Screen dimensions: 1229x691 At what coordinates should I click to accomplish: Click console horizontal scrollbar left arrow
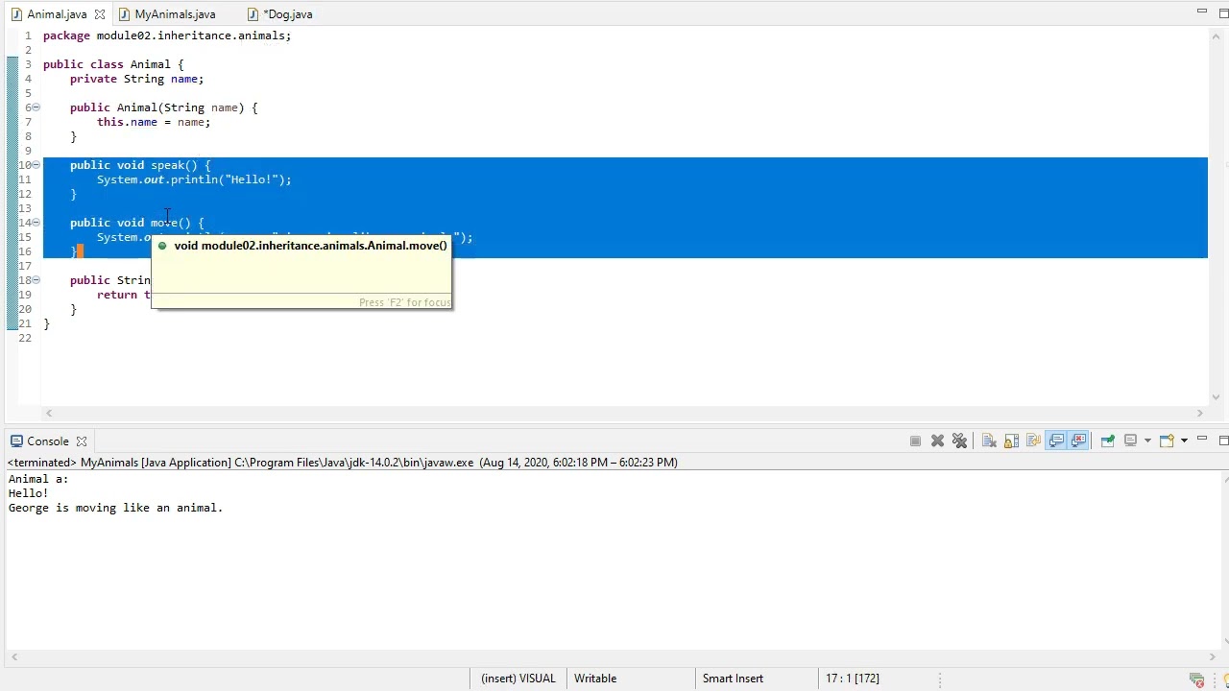[x=14, y=657]
